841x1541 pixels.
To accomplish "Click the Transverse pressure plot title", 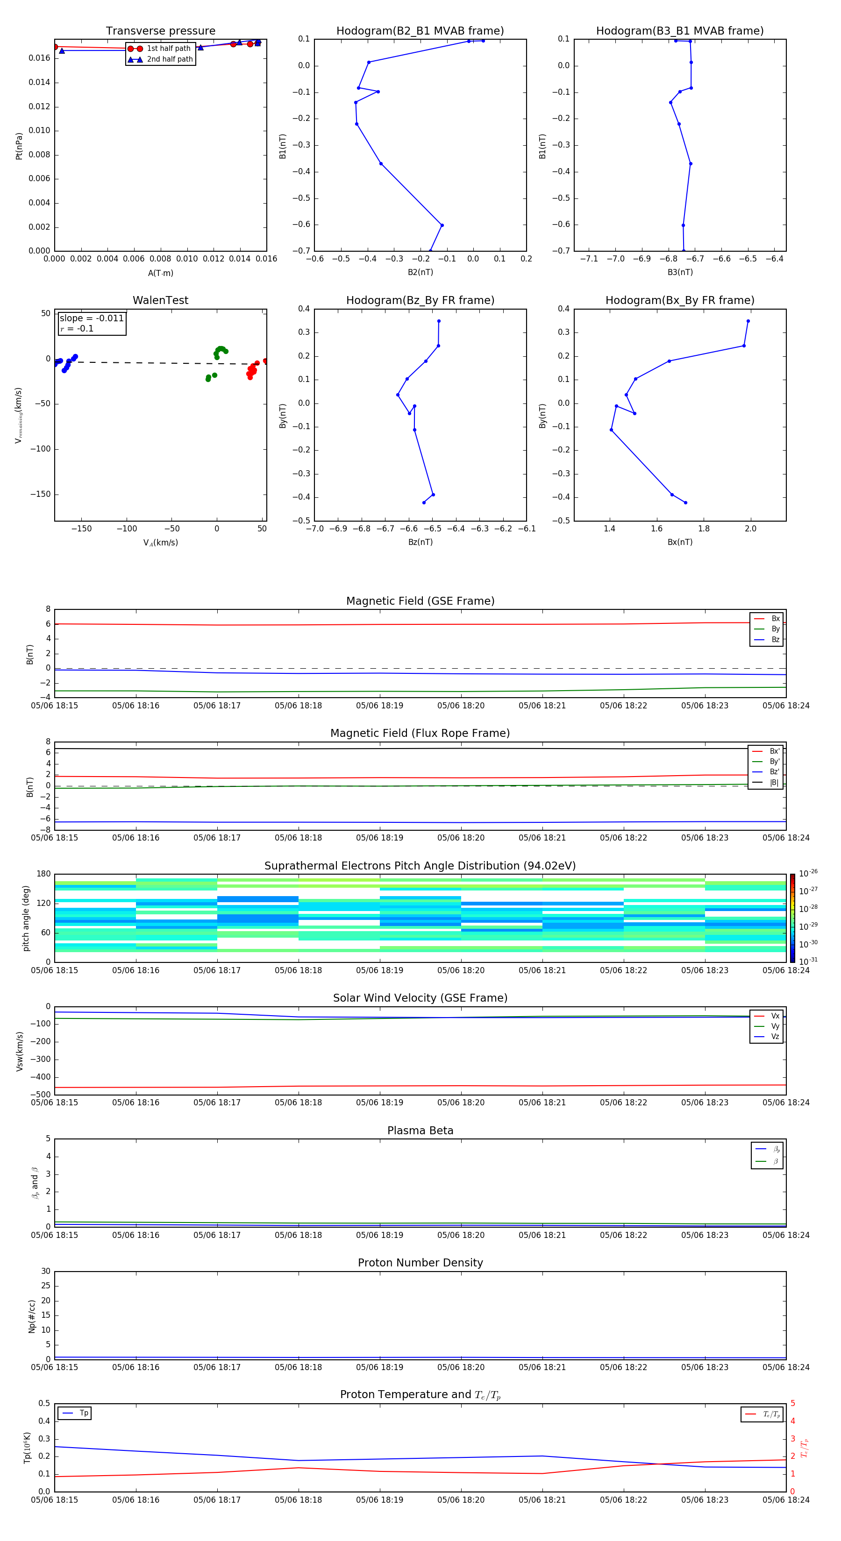I will click(x=160, y=31).
